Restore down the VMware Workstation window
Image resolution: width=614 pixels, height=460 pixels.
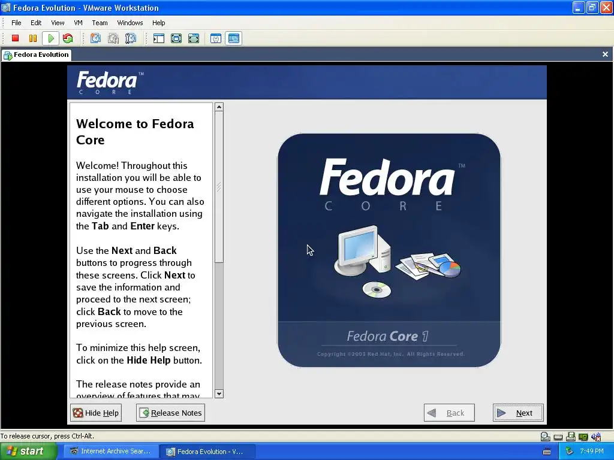[592, 8]
